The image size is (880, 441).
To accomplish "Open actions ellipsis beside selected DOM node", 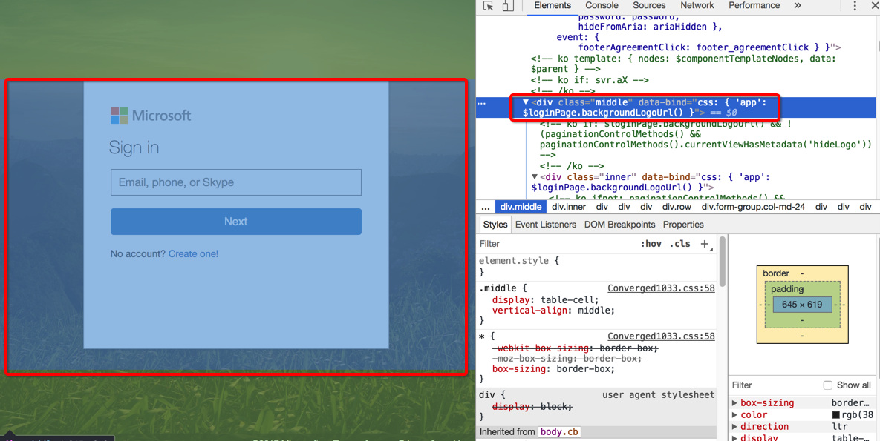I will point(481,102).
